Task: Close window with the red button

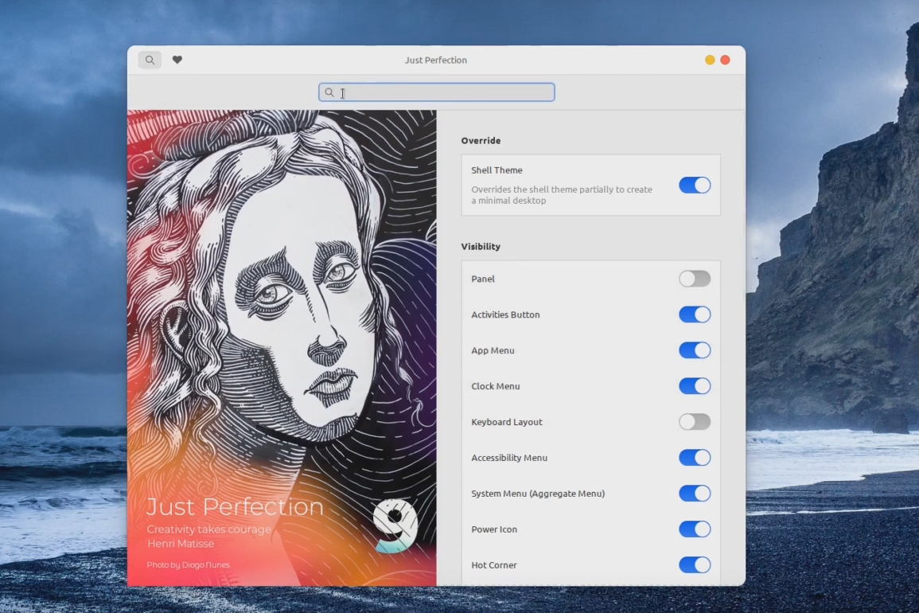Action: click(725, 60)
